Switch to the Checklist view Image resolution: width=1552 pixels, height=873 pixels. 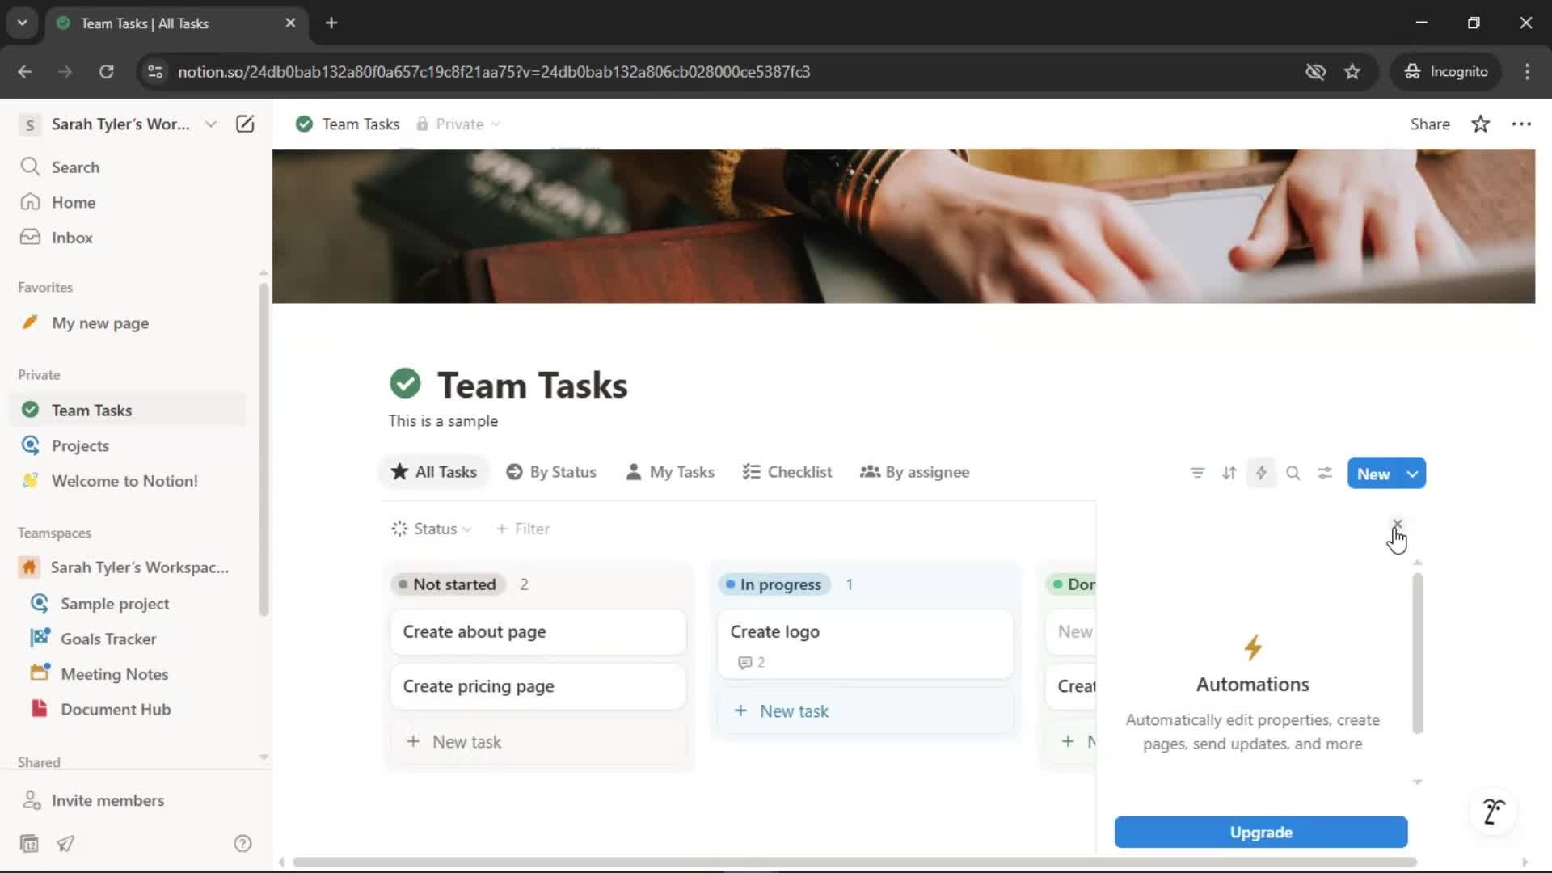[x=787, y=472]
